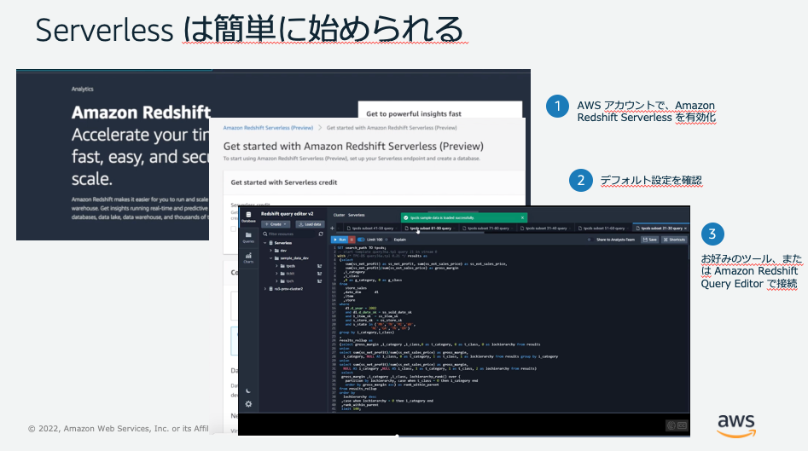Click the Cluster Serverless label in editor
This screenshot has height=451, width=808.
(x=349, y=215)
